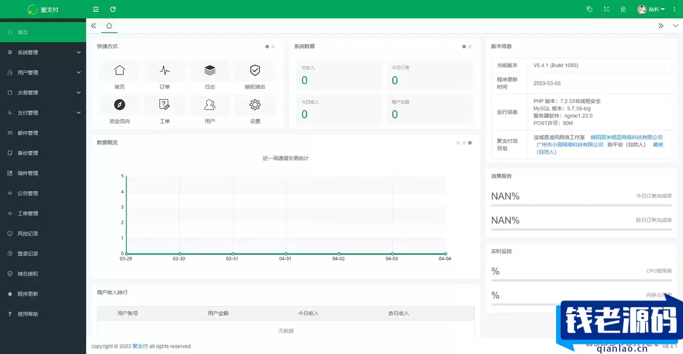Select first page dot of 系统数据 carousel
This screenshot has height=354, width=683.
[464, 47]
